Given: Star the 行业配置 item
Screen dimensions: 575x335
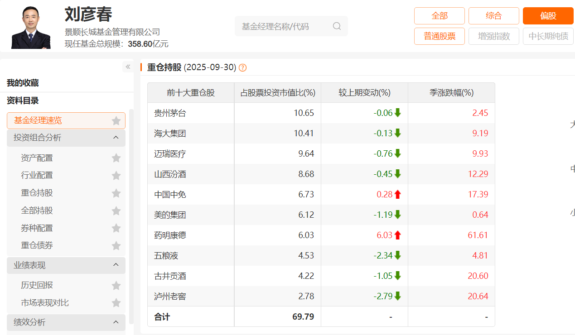Looking at the screenshot, I should 116,176.
